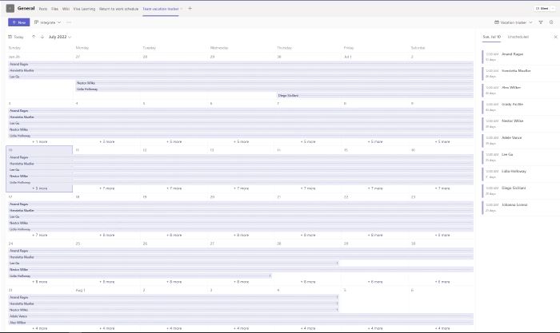Open the Integrate dropdown

[x=47, y=22]
